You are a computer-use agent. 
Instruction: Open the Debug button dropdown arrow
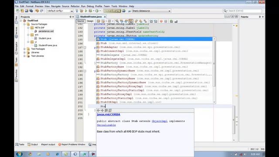pyautogui.click(x=94, y=11)
